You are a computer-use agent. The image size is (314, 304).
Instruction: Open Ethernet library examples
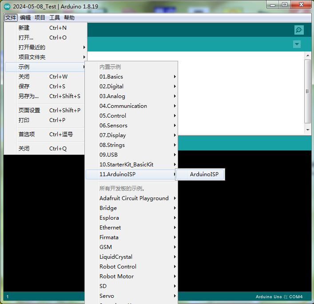131,228
